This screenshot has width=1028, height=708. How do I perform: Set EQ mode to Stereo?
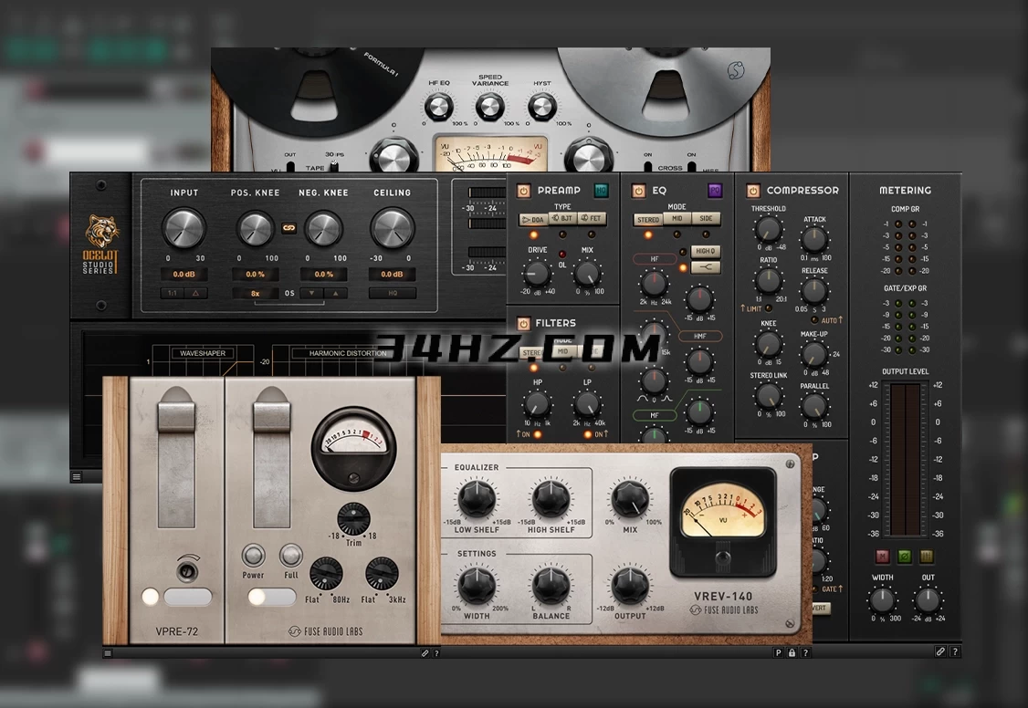[x=647, y=219]
